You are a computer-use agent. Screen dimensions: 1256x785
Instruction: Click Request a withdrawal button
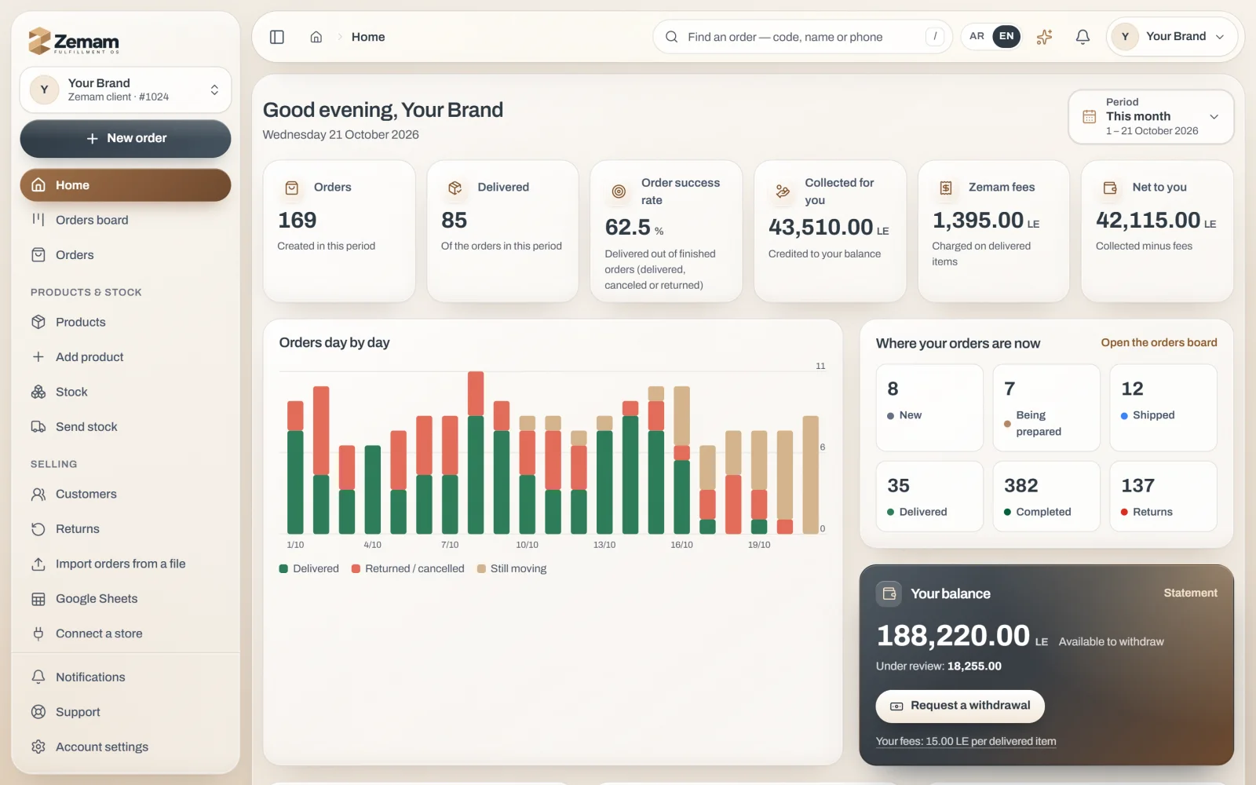[x=960, y=706]
